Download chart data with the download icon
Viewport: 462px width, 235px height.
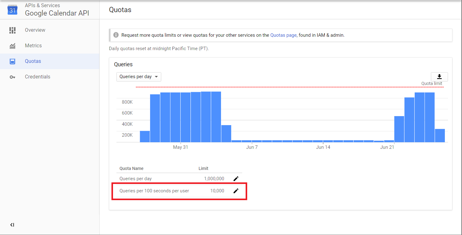pyautogui.click(x=439, y=77)
